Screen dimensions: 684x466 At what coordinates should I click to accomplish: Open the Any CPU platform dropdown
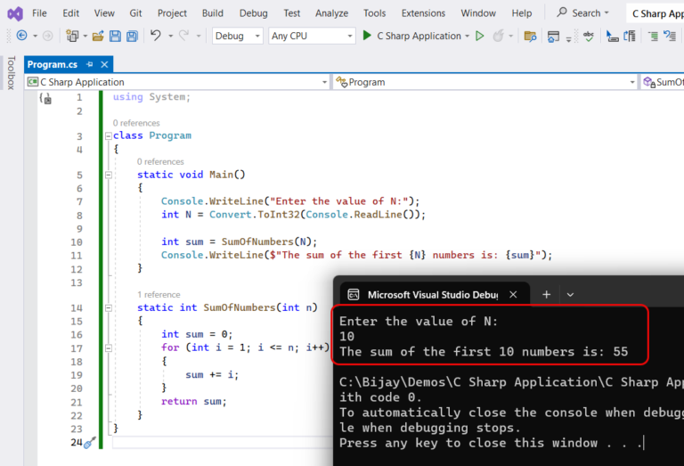(x=312, y=36)
